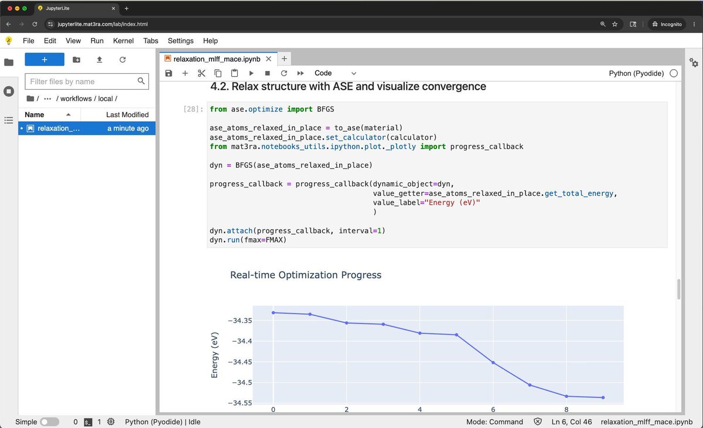Click the terminal count icon in status bar

[88, 422]
